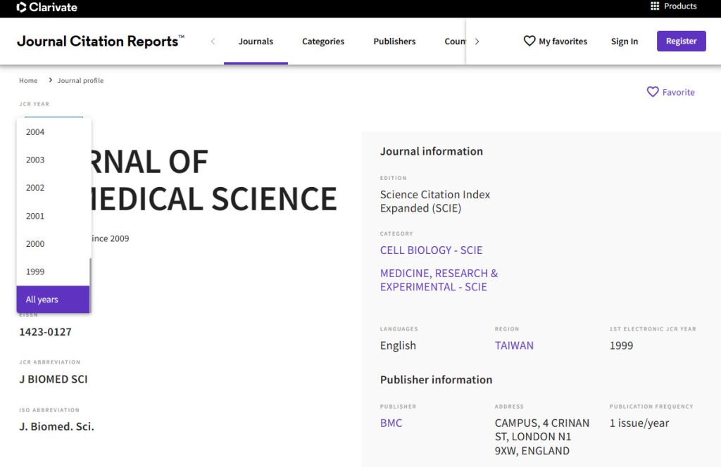The height and width of the screenshot is (467, 721).
Task: Click the TAIWAN region link
Action: click(x=514, y=345)
